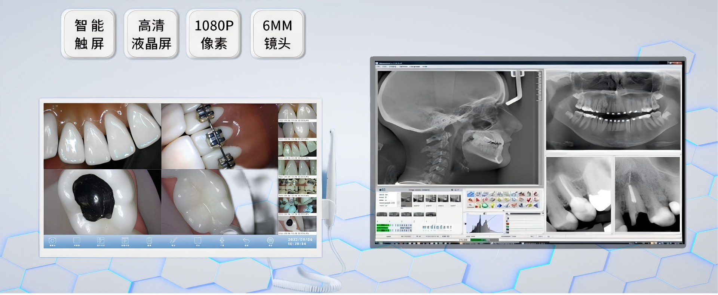718x295 pixels.
Task: Select top thumbnail in right image strip
Action: 297,111
